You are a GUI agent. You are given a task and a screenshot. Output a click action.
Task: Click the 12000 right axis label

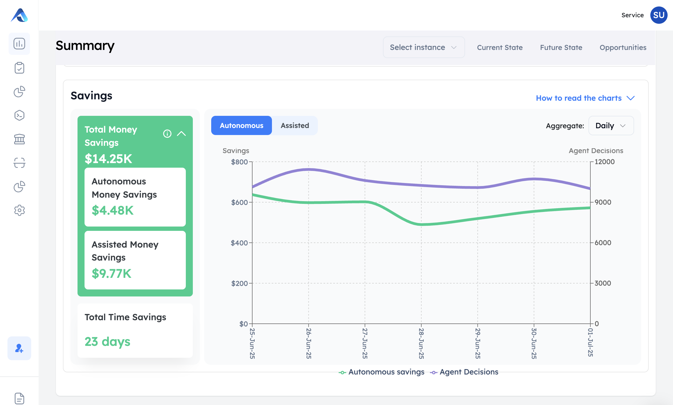[x=604, y=162]
